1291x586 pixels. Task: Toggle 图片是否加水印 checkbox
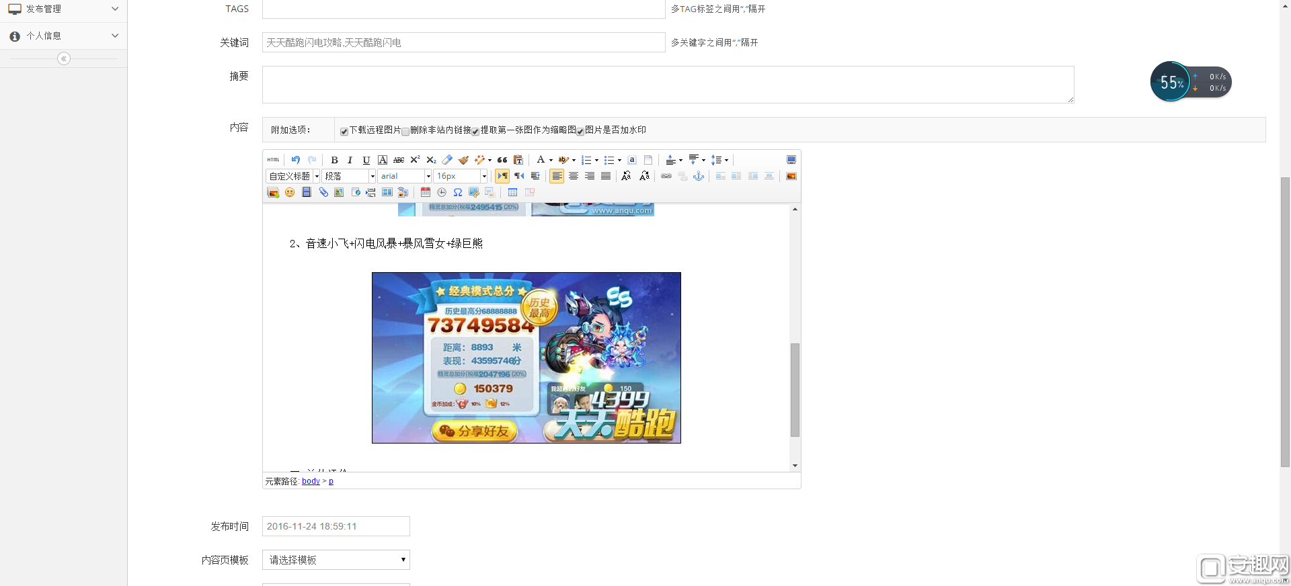(x=580, y=131)
